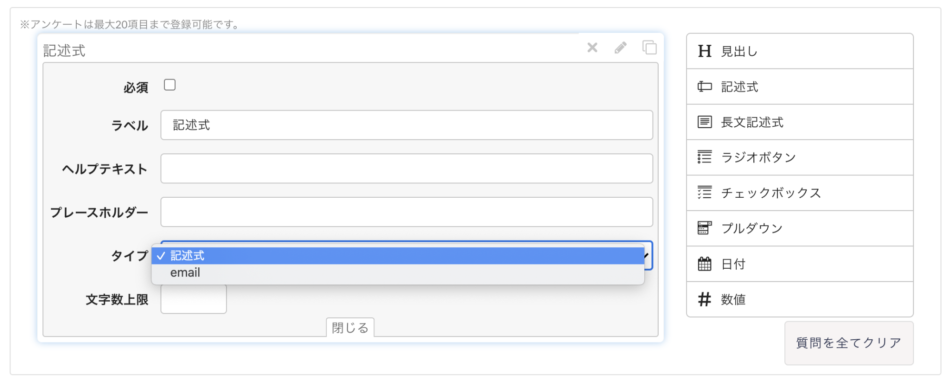
Task: Duplicate the field with the copy icon
Action: 649,48
